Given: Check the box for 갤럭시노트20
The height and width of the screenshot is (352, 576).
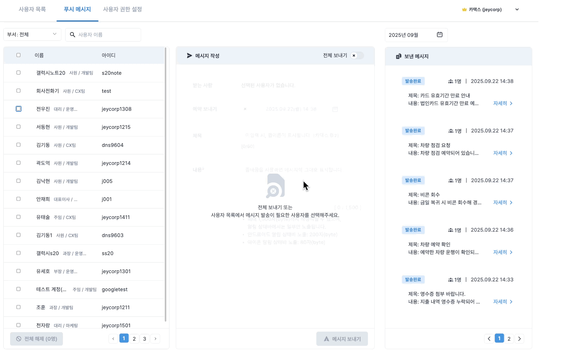Looking at the screenshot, I should coord(18,73).
